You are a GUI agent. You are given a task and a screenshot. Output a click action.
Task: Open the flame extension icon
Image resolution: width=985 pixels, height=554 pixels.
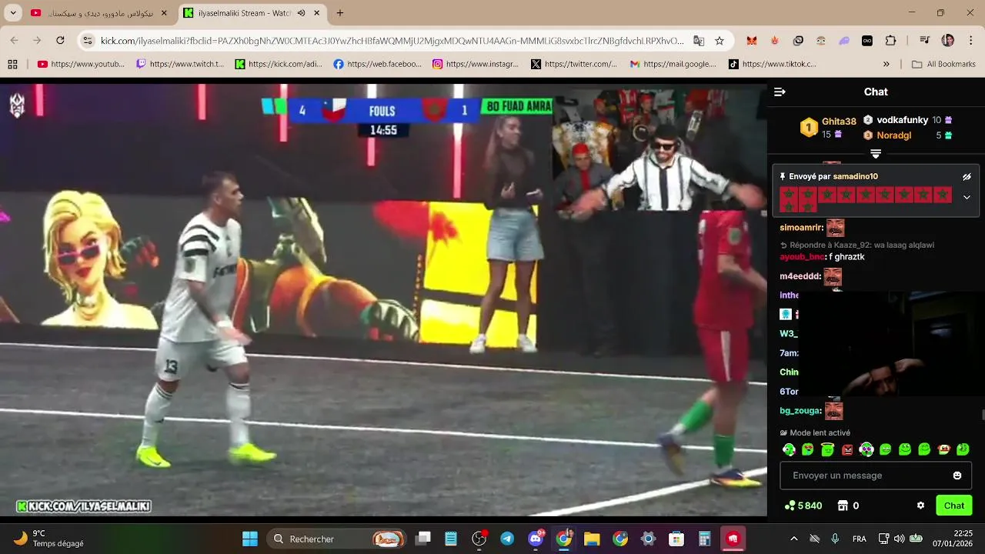coord(775,41)
